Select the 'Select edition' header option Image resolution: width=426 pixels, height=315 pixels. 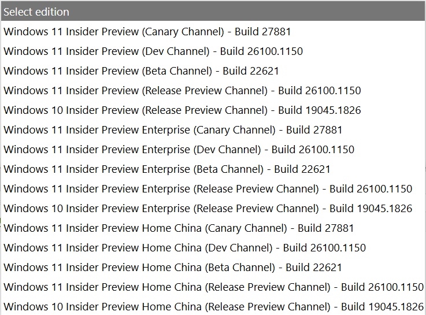click(x=213, y=12)
